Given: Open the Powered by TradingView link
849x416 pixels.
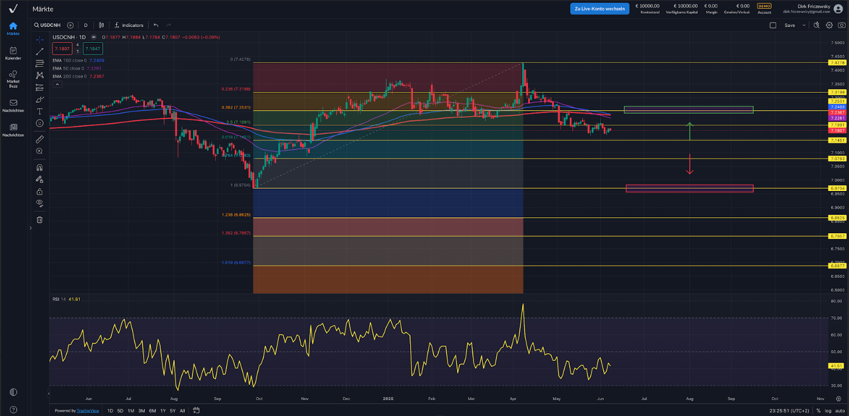Looking at the screenshot, I should pyautogui.click(x=88, y=410).
